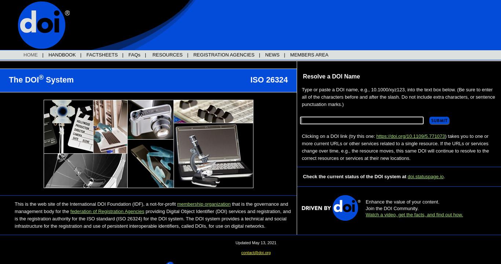Select RESOURCES in the navigation bar

click(x=167, y=55)
